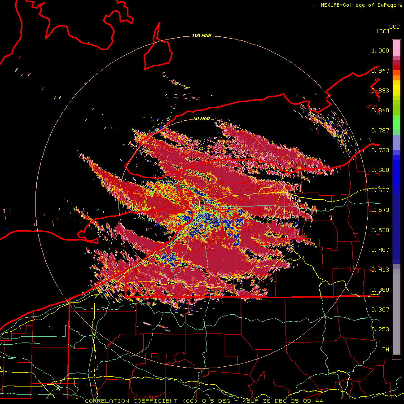Screen dimensions: 404x404
Task: Click the 0.573 scale value
Action: coord(380,210)
